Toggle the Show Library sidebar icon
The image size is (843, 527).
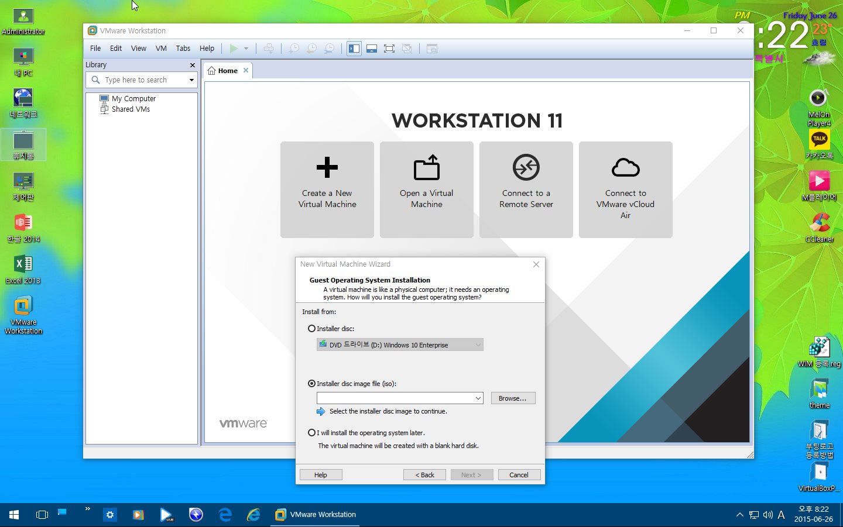pos(354,49)
